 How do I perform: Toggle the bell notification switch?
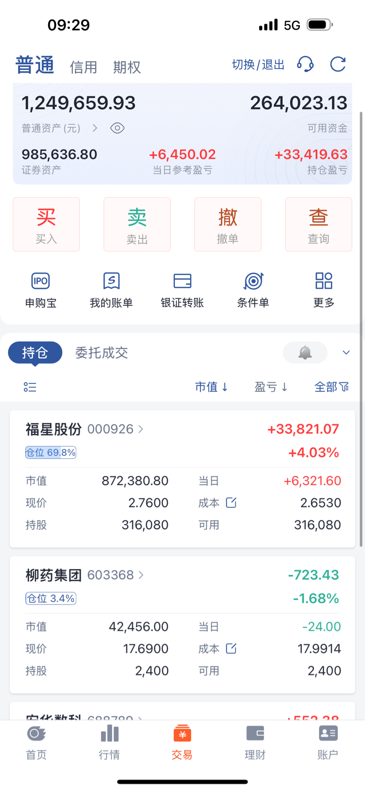click(305, 353)
